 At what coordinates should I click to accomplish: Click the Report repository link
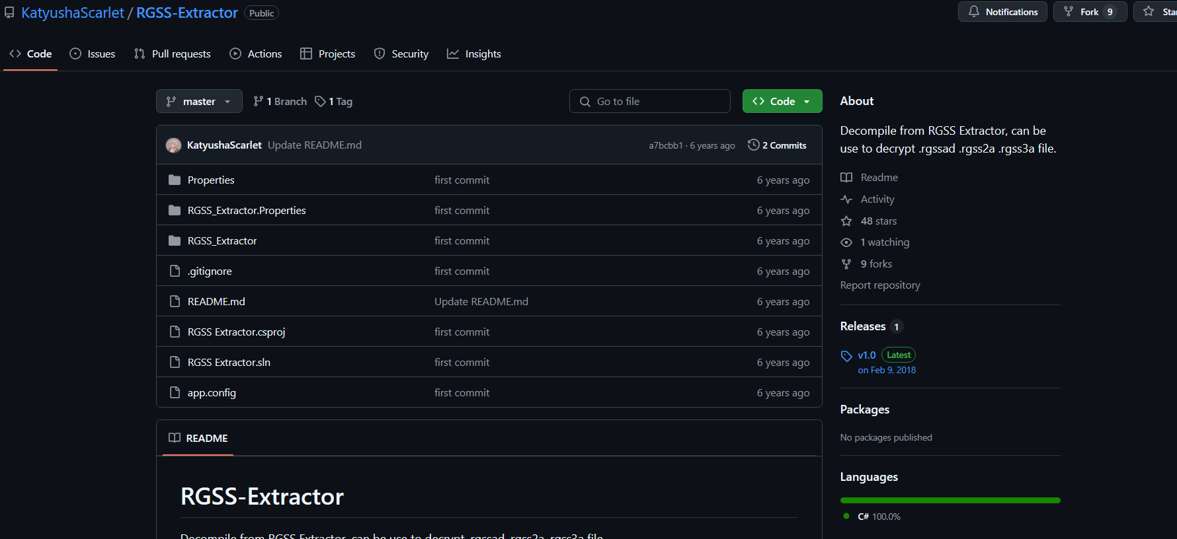[880, 285]
